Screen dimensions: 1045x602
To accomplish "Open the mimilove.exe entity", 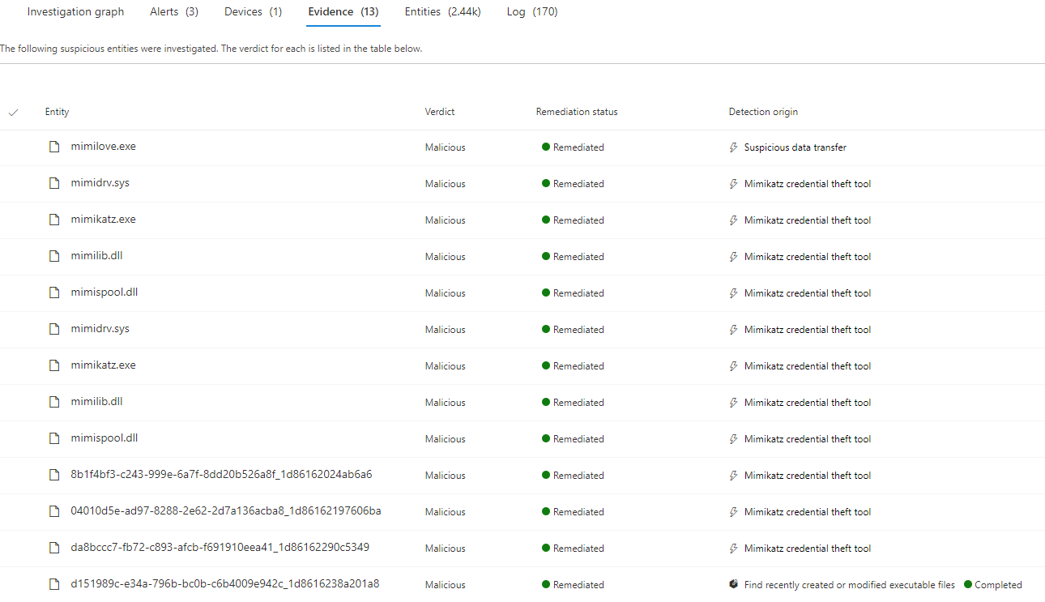I will tap(104, 147).
